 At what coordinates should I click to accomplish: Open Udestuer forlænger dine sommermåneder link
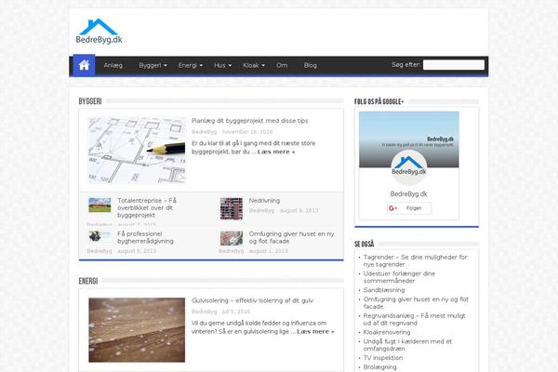coord(399,277)
